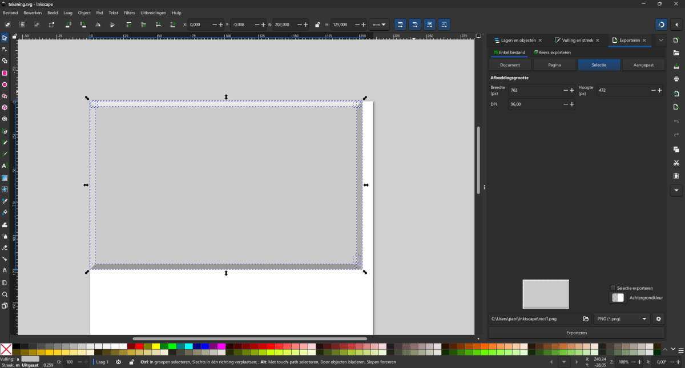
Task: Open the Achtergrondkleur color swatch
Action: (618, 298)
